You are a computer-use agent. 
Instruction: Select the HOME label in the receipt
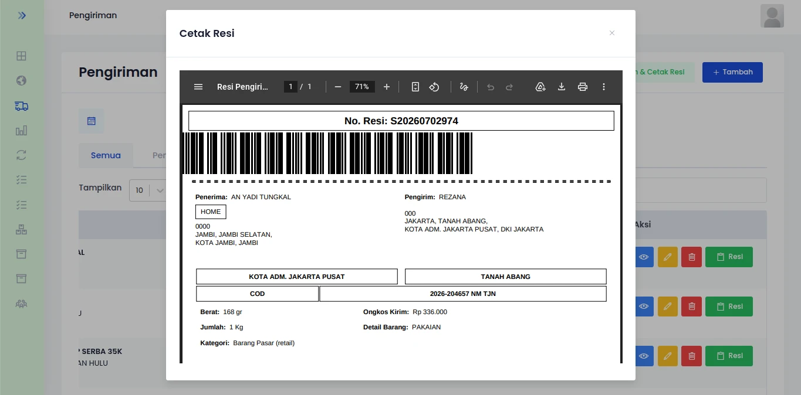point(211,212)
